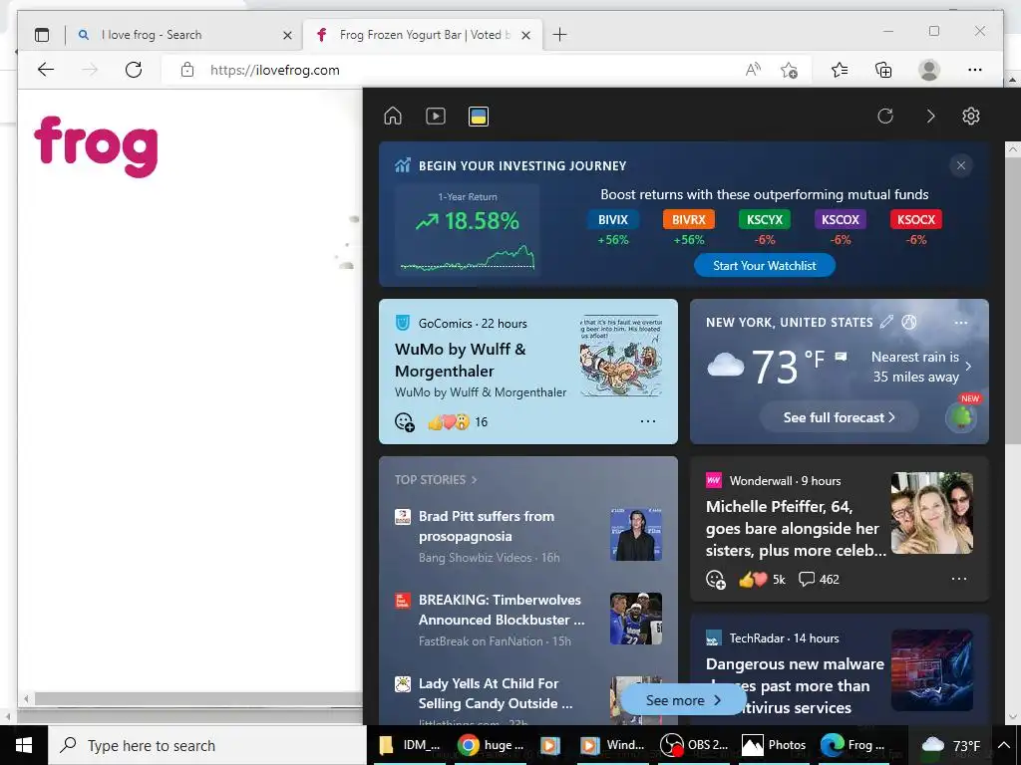Close the Frog Frozen Yogurt Bar tab
The width and height of the screenshot is (1021, 765).
coord(526,35)
